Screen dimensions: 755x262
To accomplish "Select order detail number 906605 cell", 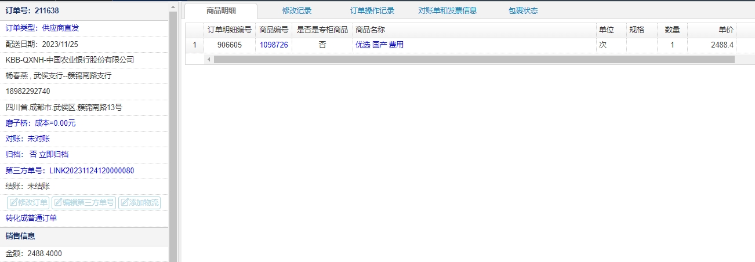I will pyautogui.click(x=230, y=45).
